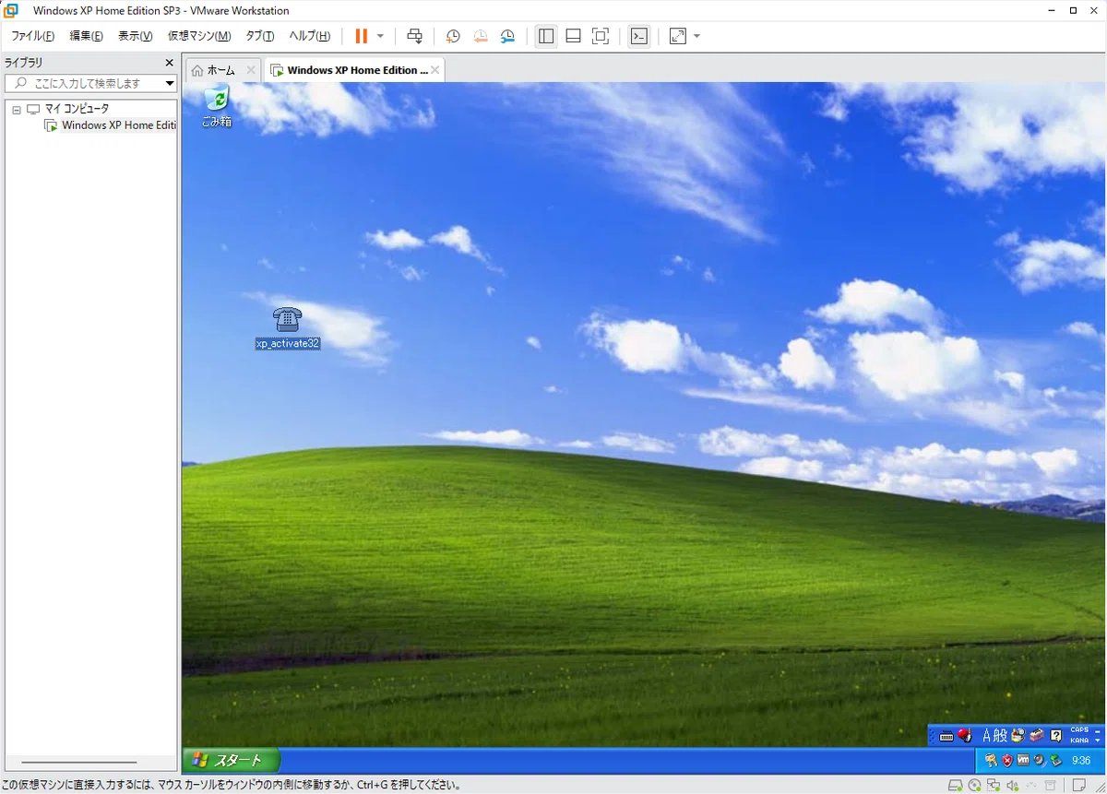Click the 9:36 taskbar clock
Image resolution: width=1107 pixels, height=794 pixels.
pyautogui.click(x=1081, y=761)
